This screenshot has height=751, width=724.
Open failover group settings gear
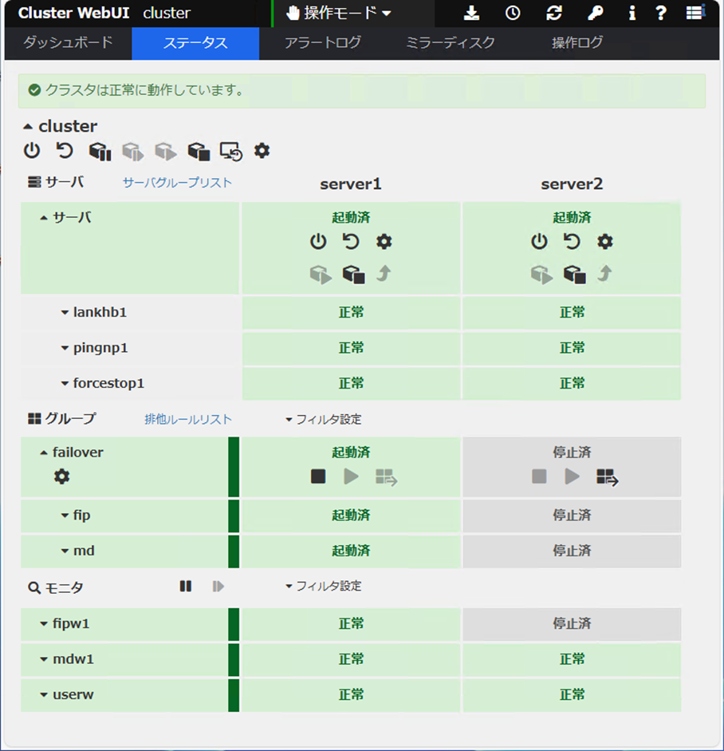click(x=61, y=476)
